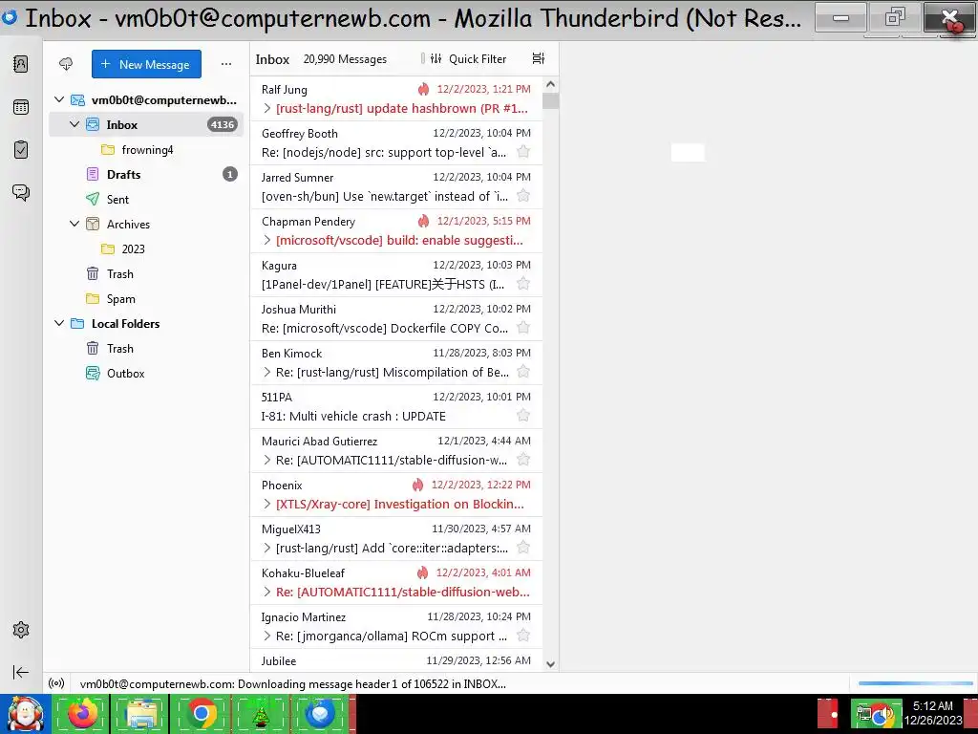Star the Kagura message
This screenshot has width=978, height=734.
(524, 284)
